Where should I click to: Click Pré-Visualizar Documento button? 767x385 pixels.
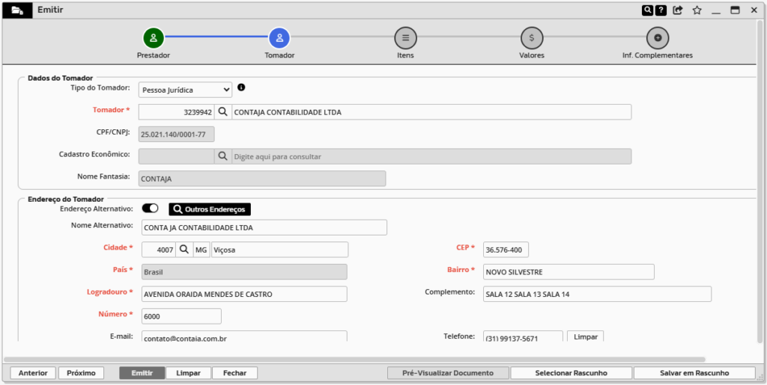click(x=448, y=373)
